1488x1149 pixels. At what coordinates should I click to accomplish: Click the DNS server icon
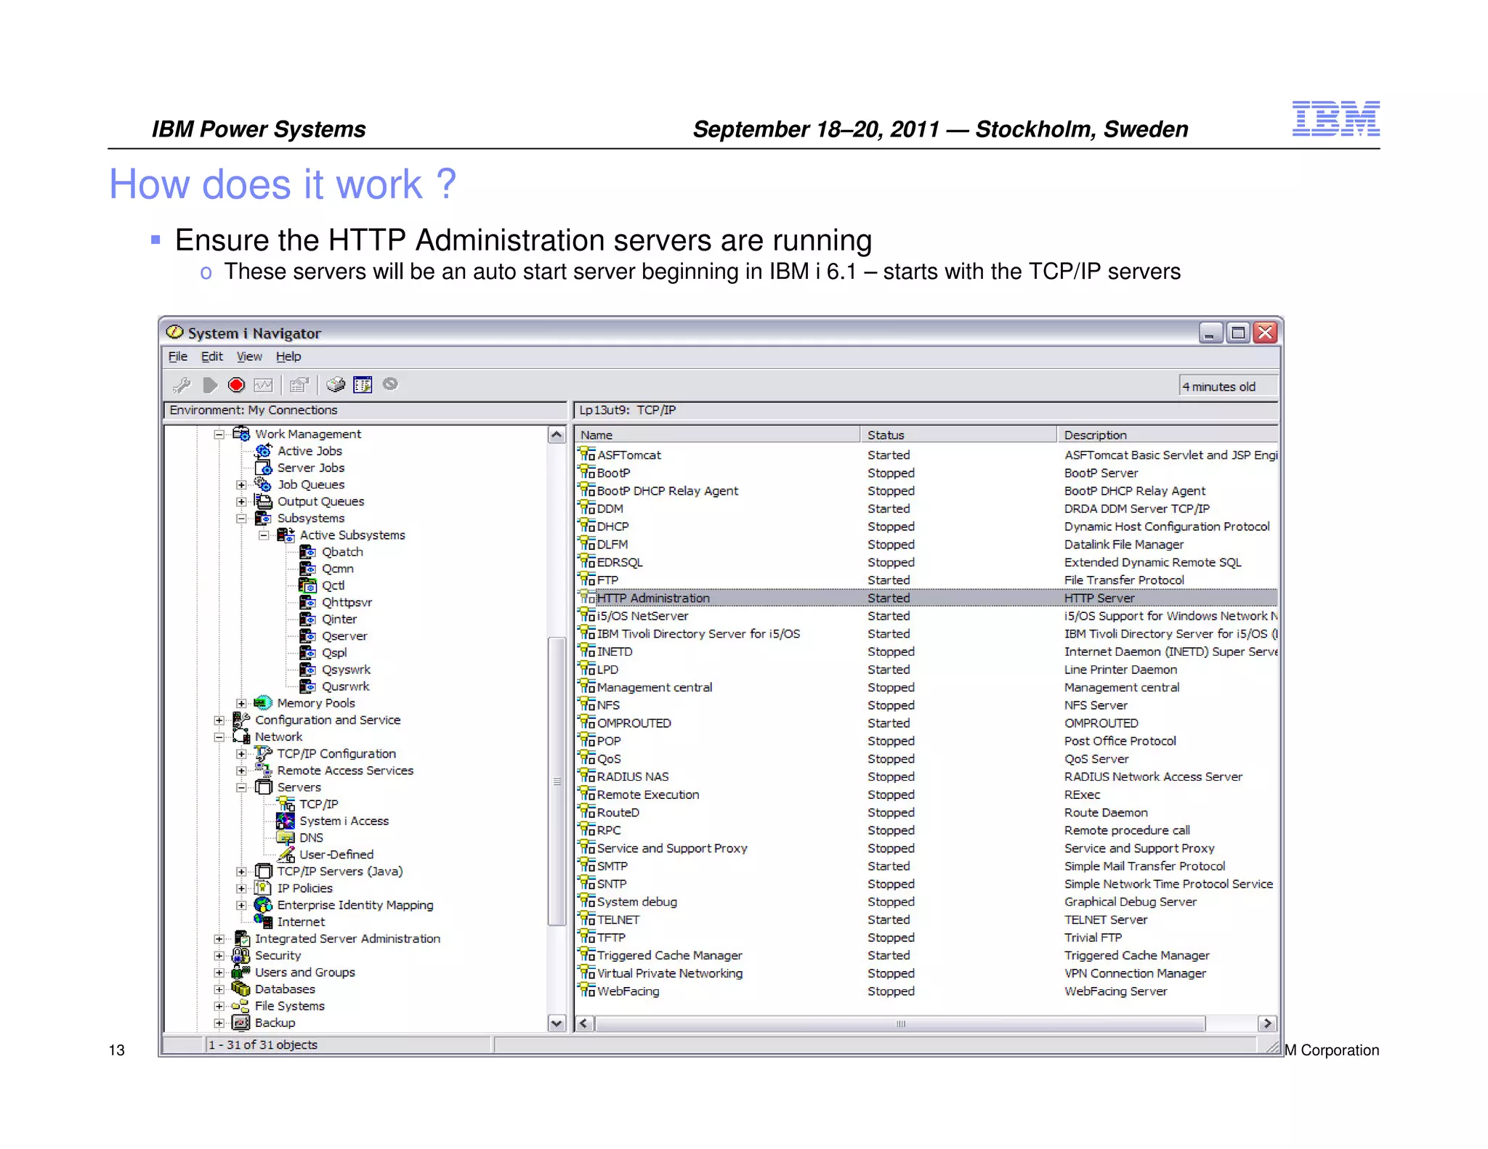click(286, 837)
